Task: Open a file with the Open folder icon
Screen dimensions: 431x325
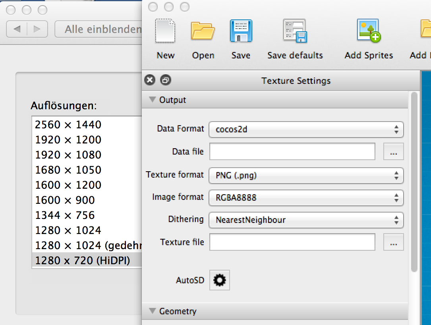Action: click(203, 32)
